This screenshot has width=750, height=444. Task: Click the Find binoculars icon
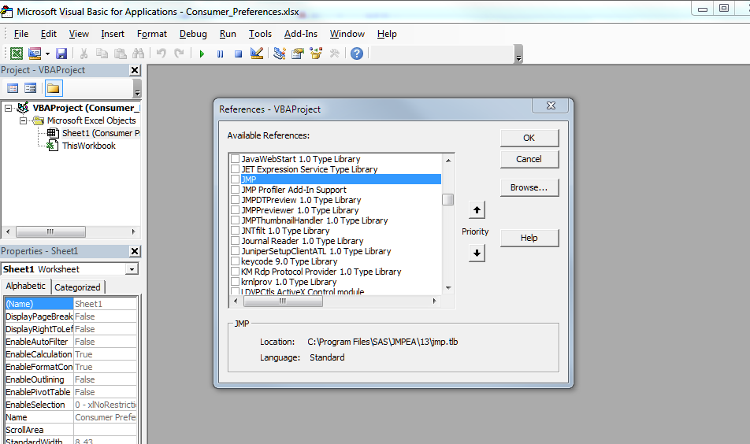(138, 54)
